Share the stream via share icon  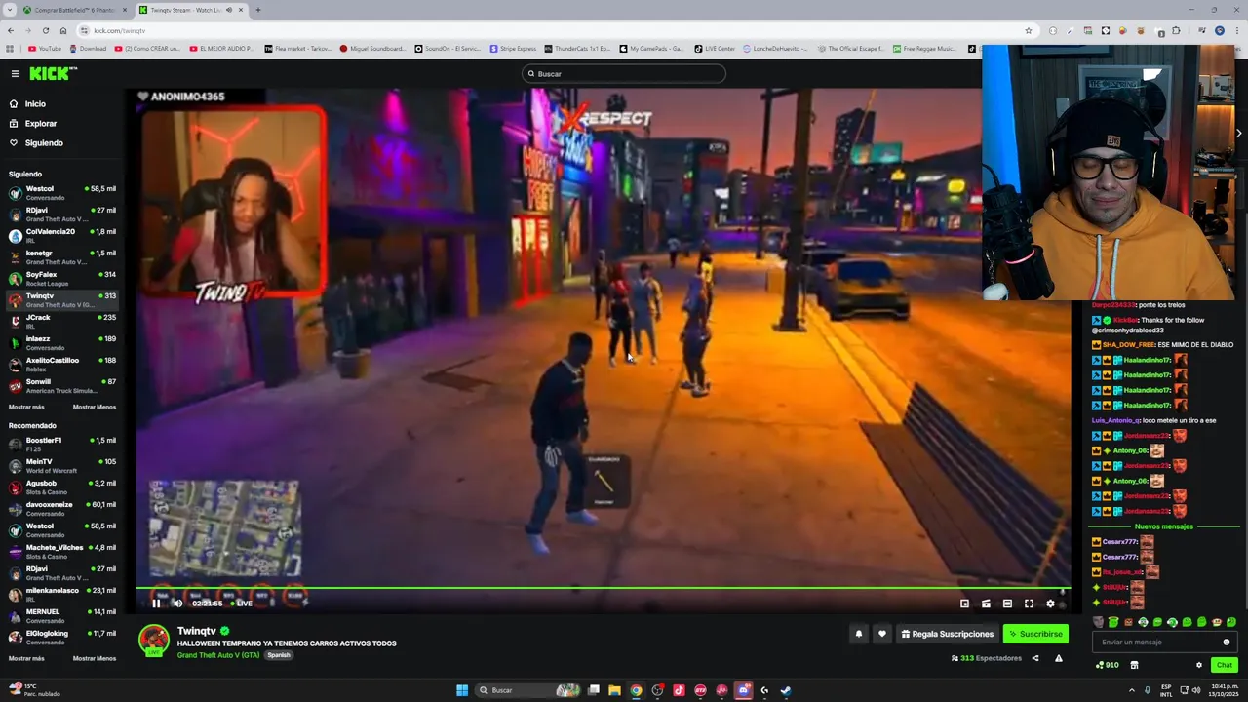1035,658
